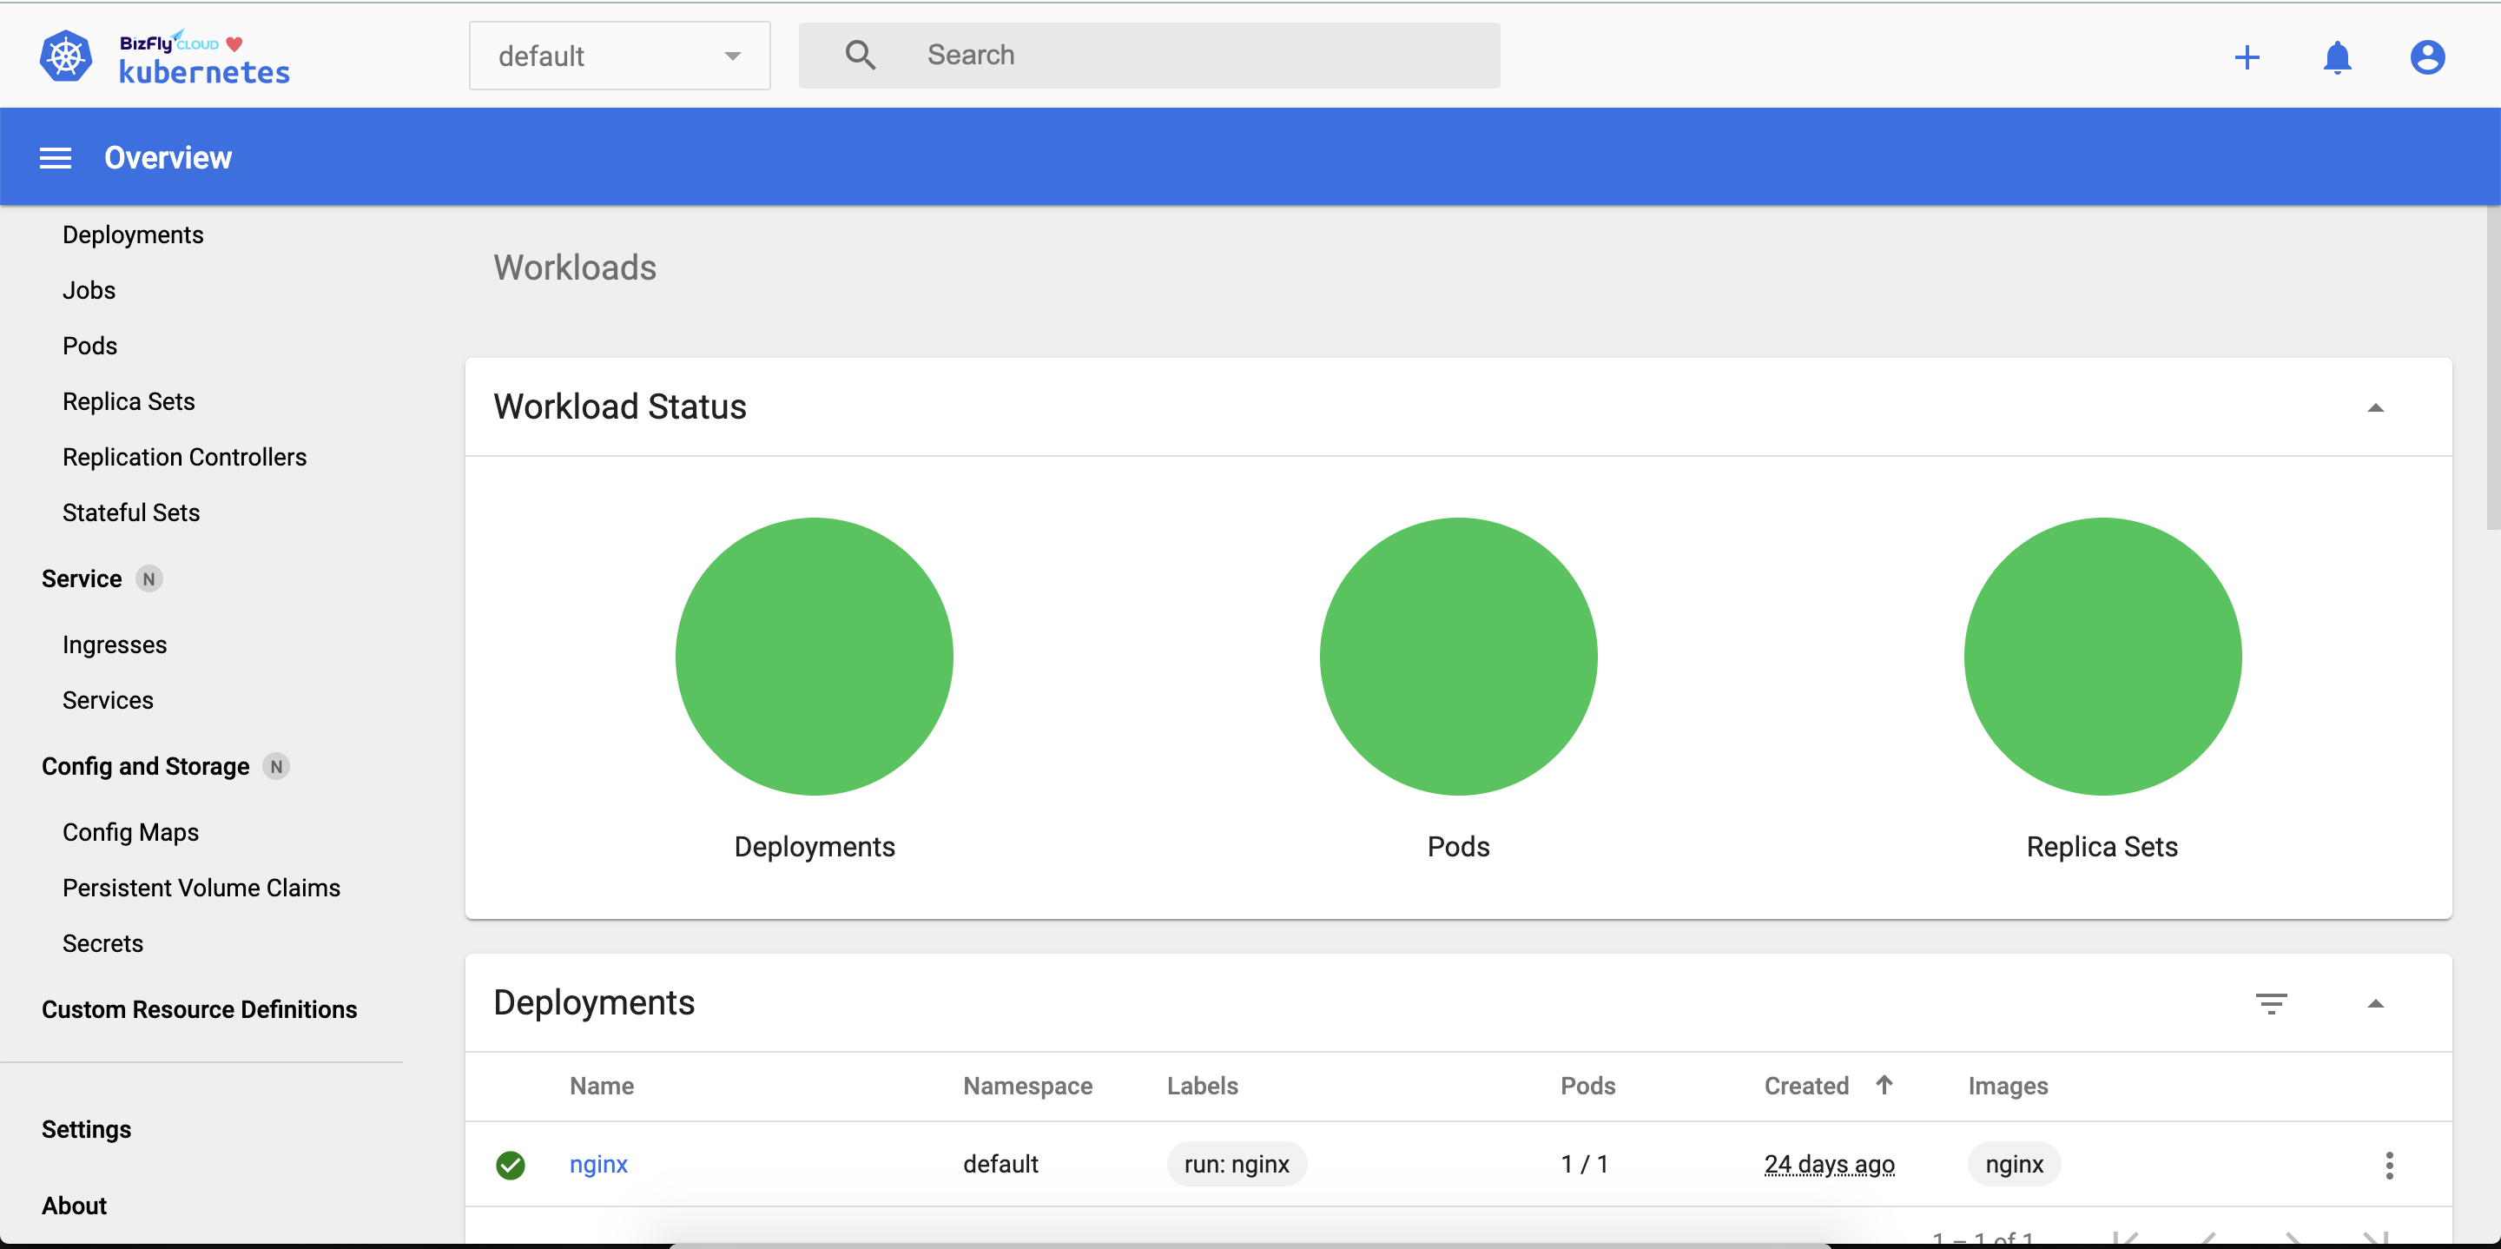Click the 'run: nginx' label chip
The height and width of the screenshot is (1249, 2501).
(x=1237, y=1165)
